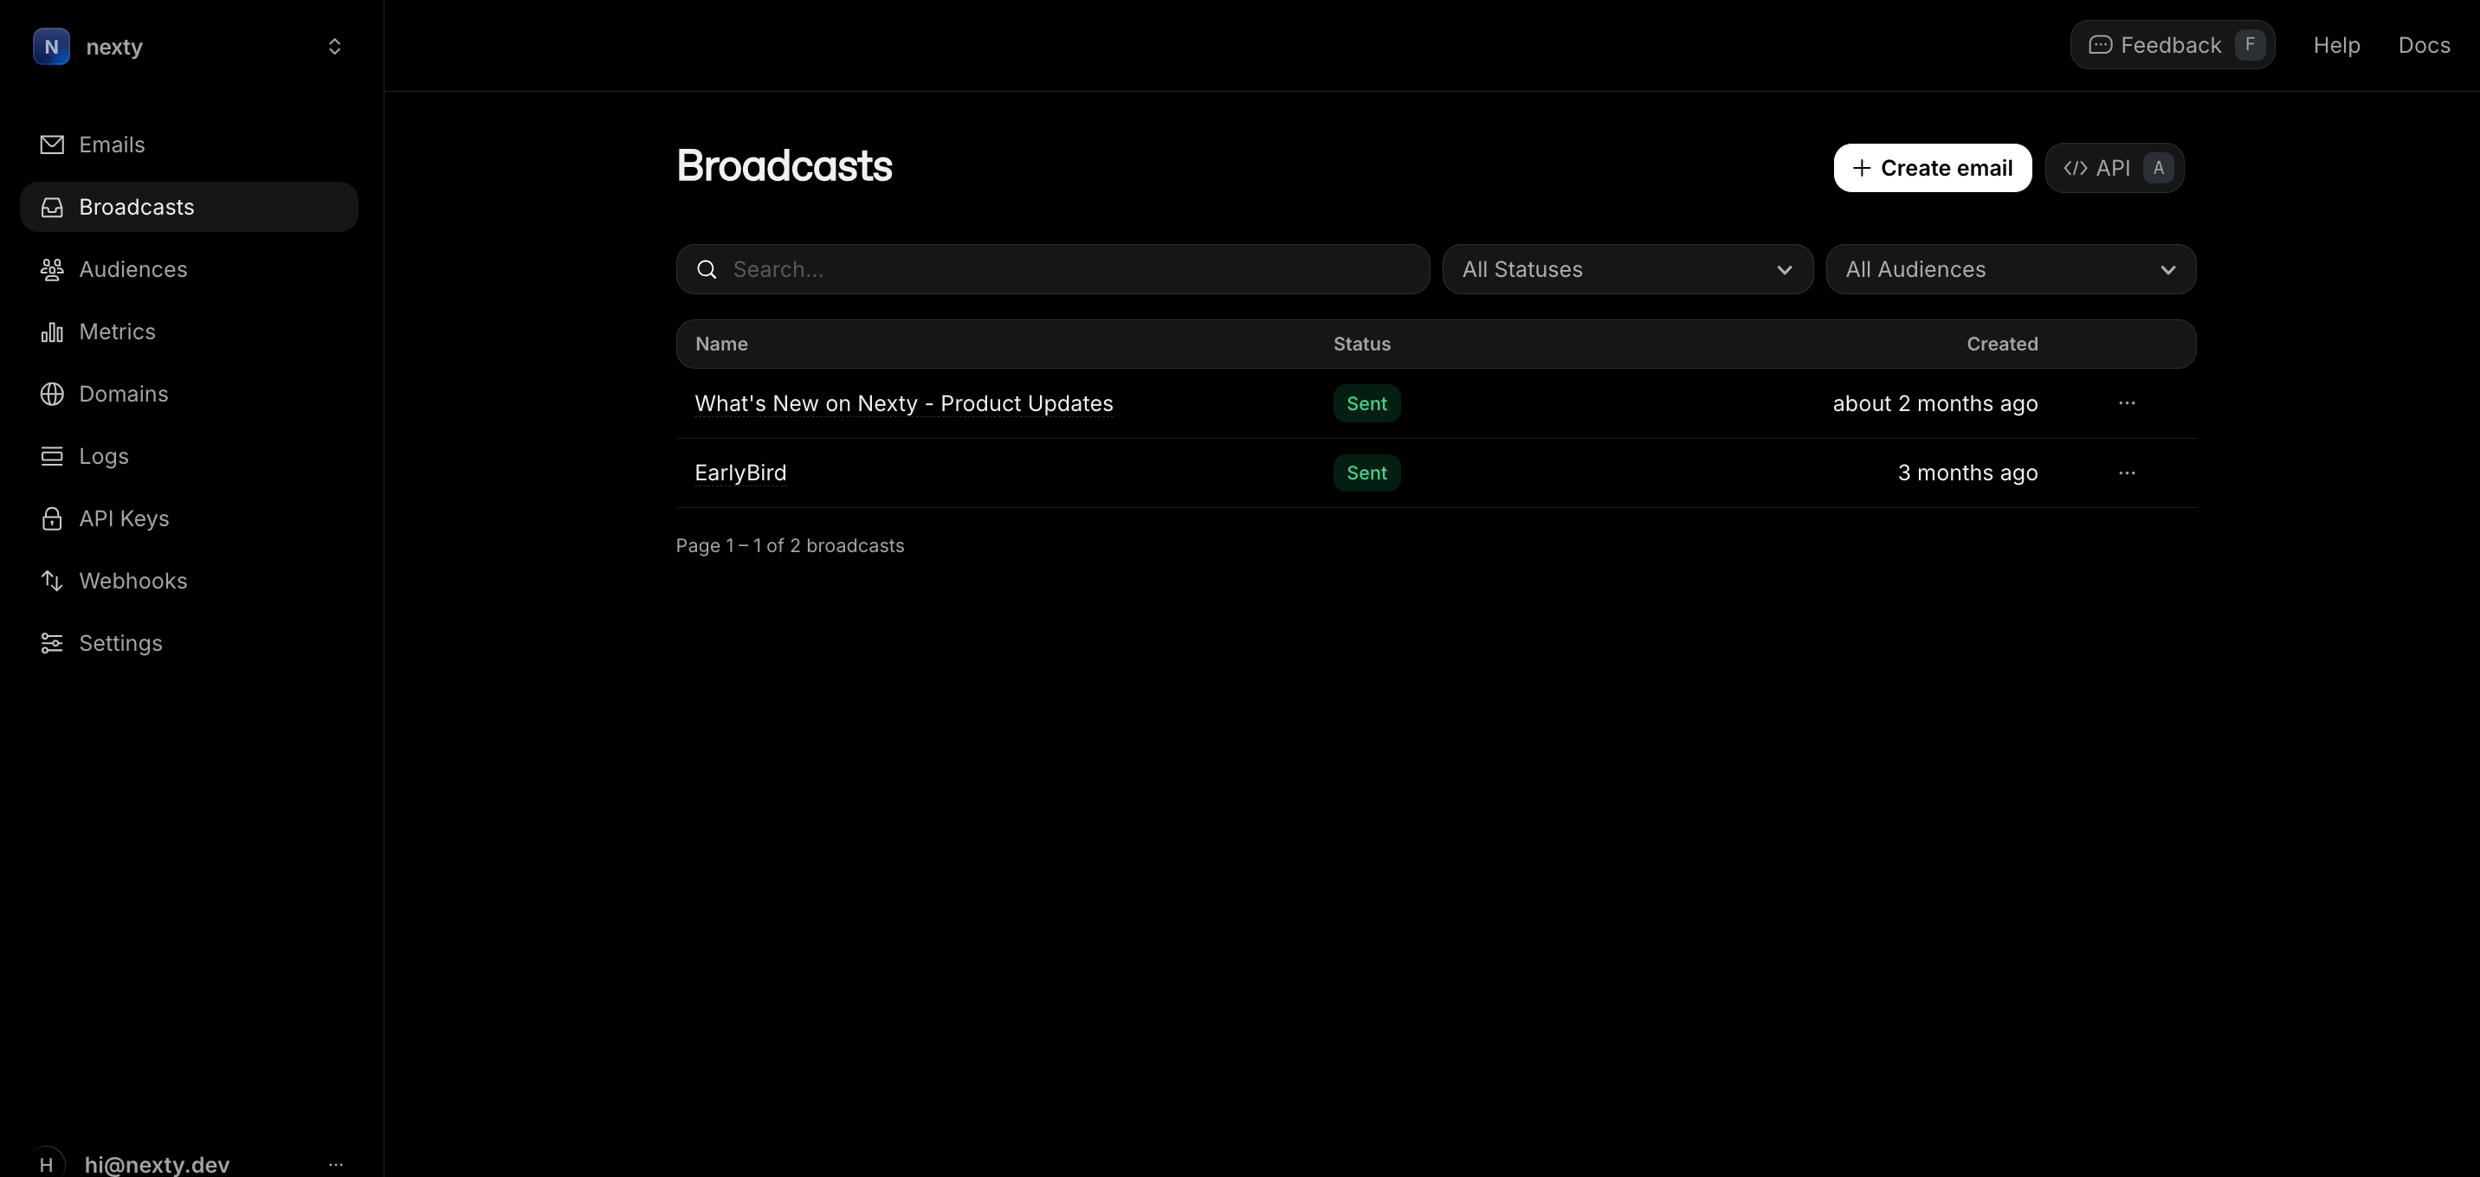Open the Docs link in header
Viewport: 2480px width, 1177px height.
click(2423, 45)
